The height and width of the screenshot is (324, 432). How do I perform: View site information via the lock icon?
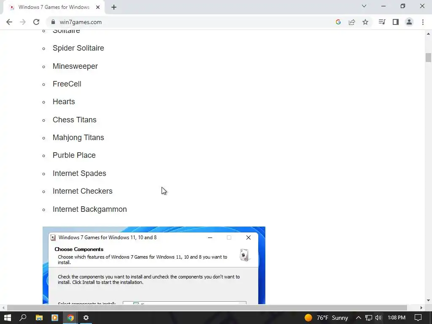tap(53, 22)
